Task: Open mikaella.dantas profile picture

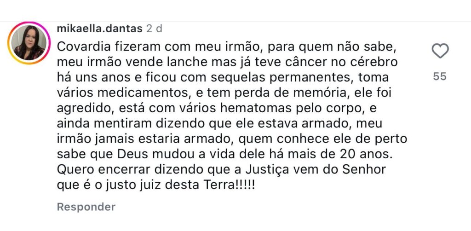Action: 29,42
